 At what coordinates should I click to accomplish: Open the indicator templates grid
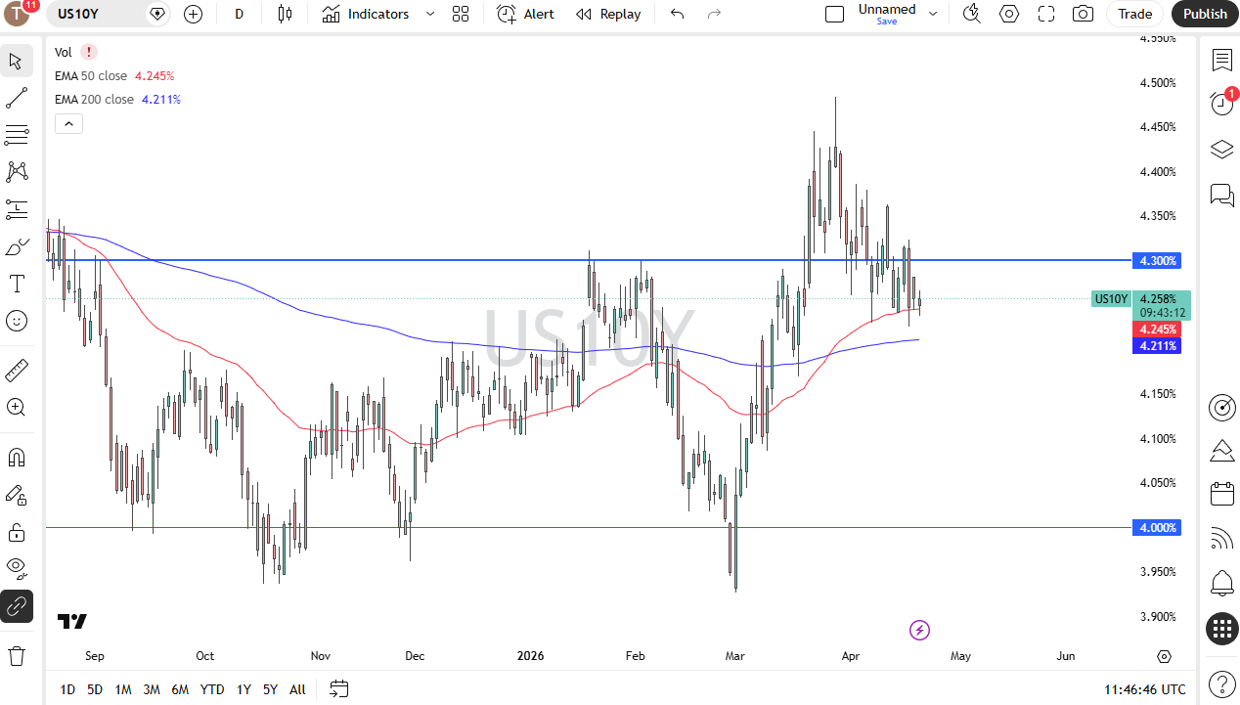(461, 14)
